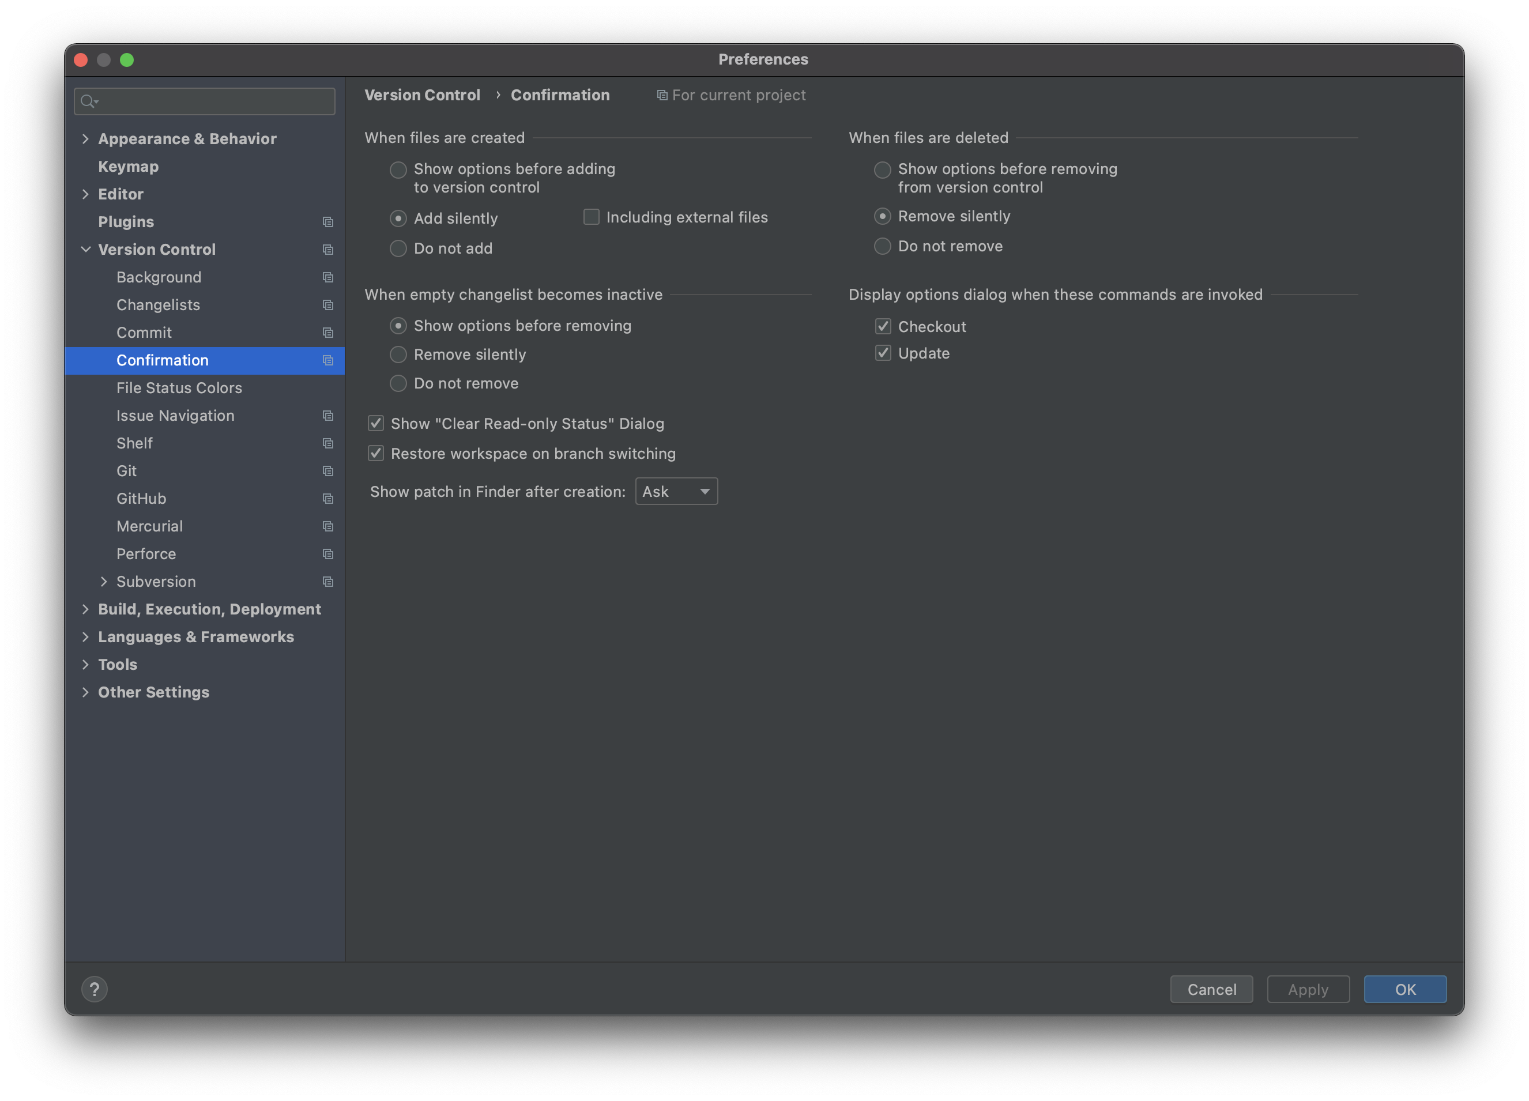This screenshot has width=1529, height=1101.
Task: Enable Including external files checkbox
Action: (x=591, y=217)
